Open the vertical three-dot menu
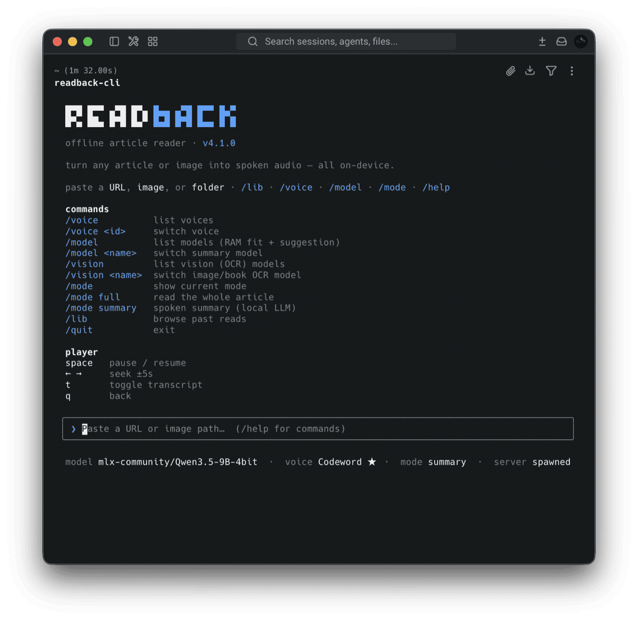 coord(572,71)
